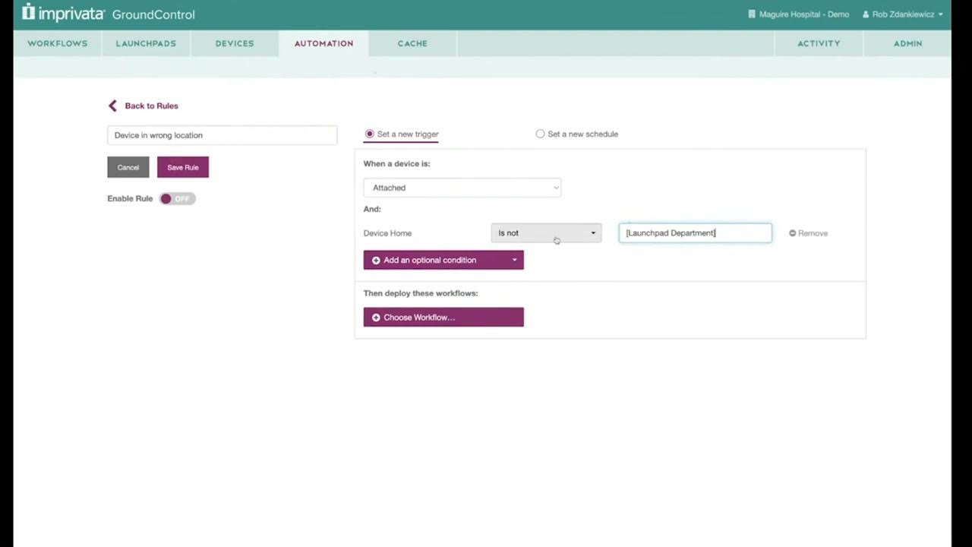Click the Enable Rule label
This screenshot has height=547, width=972.
[130, 198]
